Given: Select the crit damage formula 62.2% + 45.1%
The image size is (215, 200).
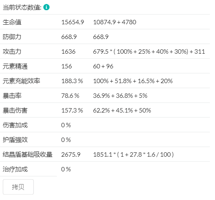Looking at the screenshot, I should click(122, 111).
